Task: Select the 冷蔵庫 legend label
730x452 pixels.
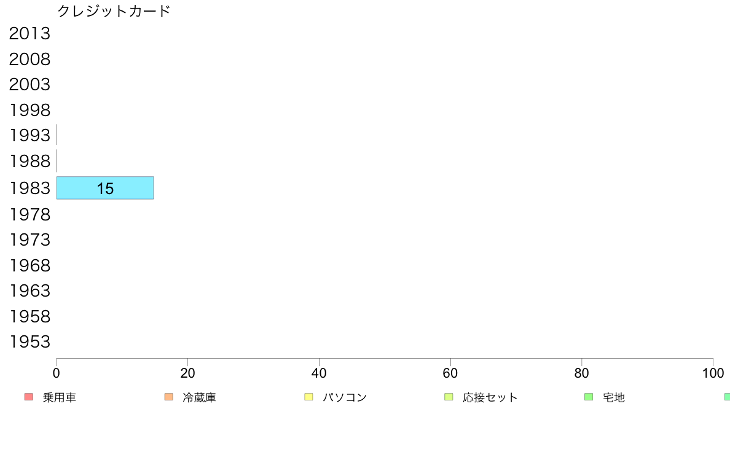Action: (199, 397)
